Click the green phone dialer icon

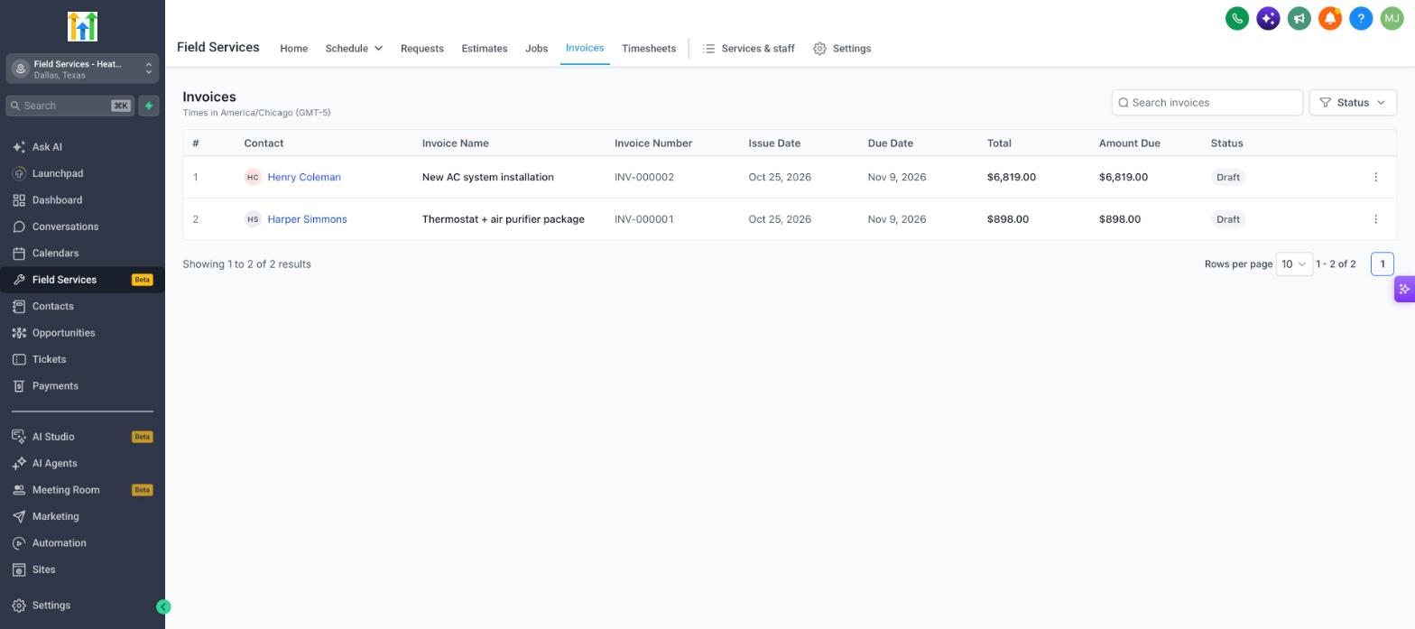click(x=1237, y=18)
